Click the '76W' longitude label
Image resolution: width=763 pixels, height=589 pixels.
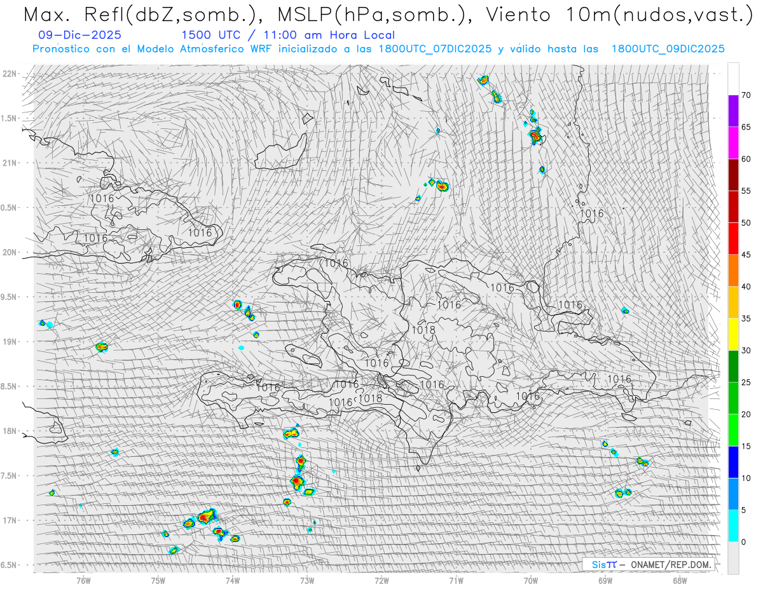(x=83, y=581)
